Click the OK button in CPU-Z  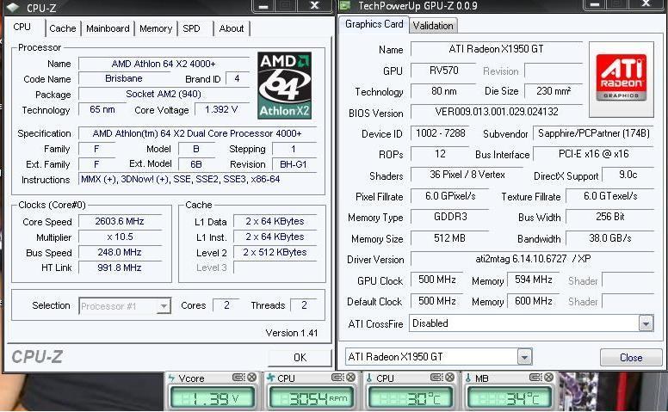[x=300, y=358]
